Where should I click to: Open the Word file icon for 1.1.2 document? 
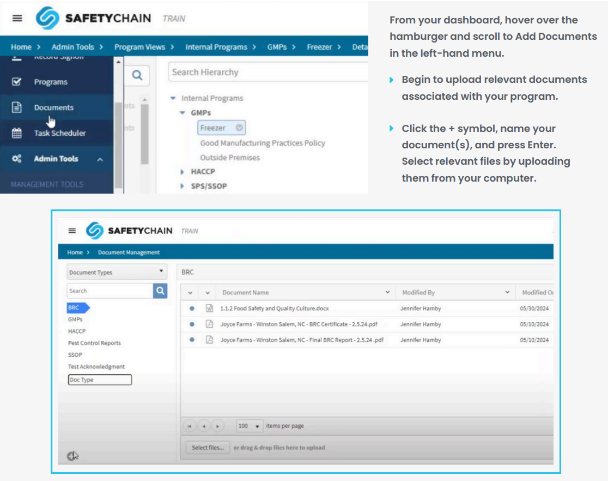(x=209, y=308)
